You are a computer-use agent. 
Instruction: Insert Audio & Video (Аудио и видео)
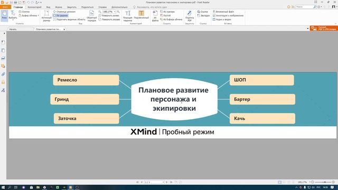point(222,20)
